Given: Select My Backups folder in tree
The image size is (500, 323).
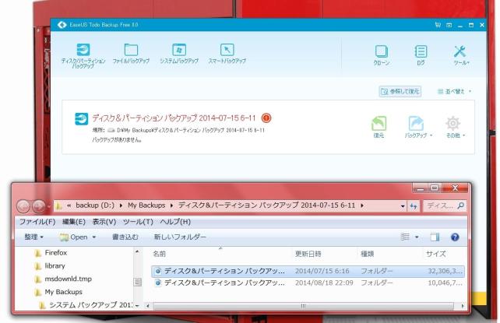Looking at the screenshot, I should (58, 292).
